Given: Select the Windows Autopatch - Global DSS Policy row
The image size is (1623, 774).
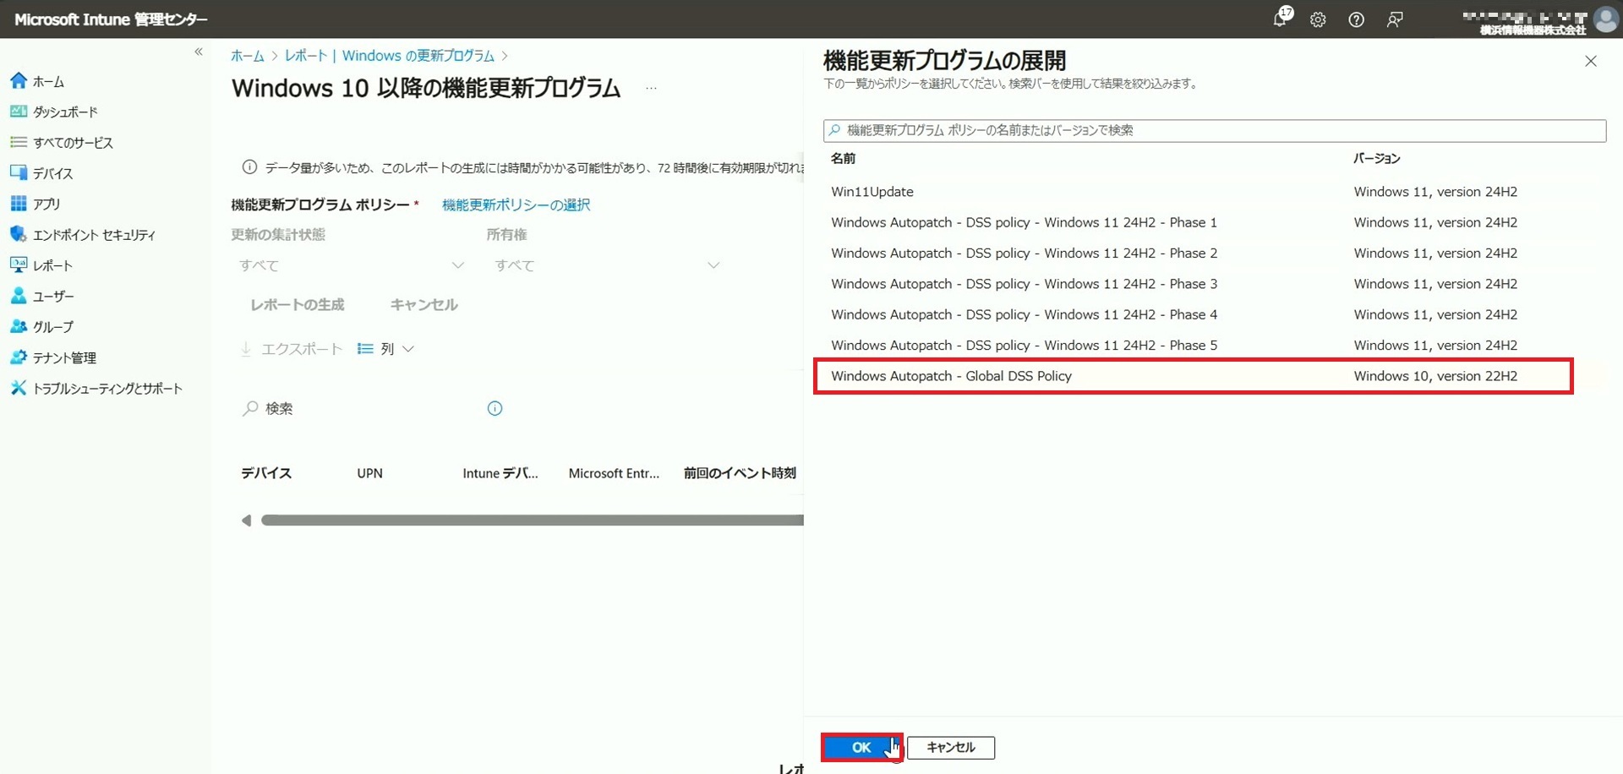Looking at the screenshot, I should click(x=1193, y=376).
